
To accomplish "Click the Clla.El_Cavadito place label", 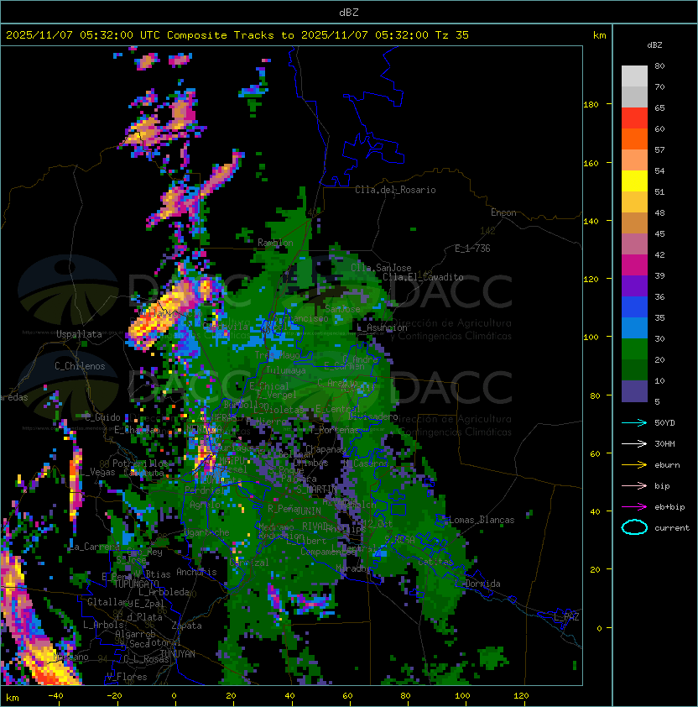I will pyautogui.click(x=423, y=277).
